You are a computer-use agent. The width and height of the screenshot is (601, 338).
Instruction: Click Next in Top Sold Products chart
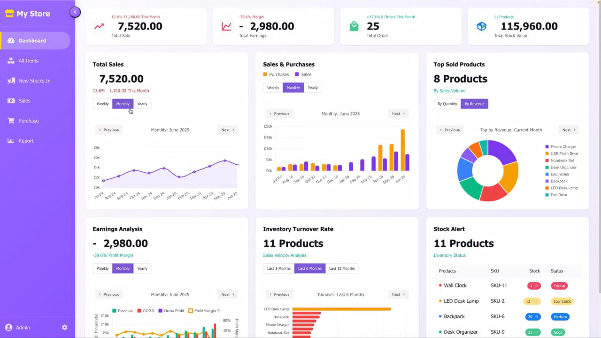coord(569,130)
